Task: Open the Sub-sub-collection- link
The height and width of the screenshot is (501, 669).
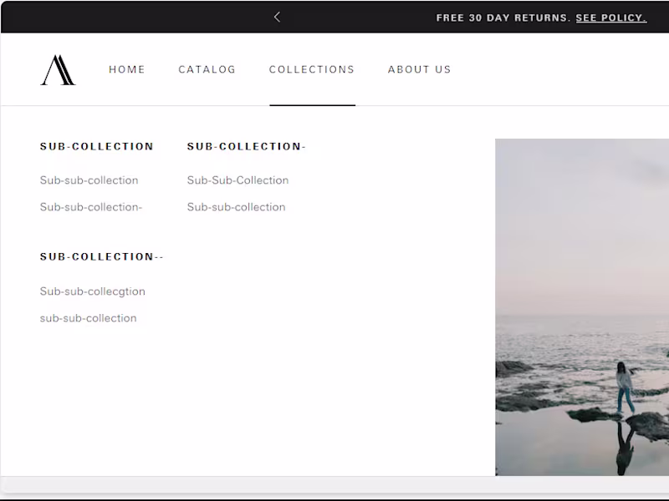Action: pyautogui.click(x=91, y=207)
